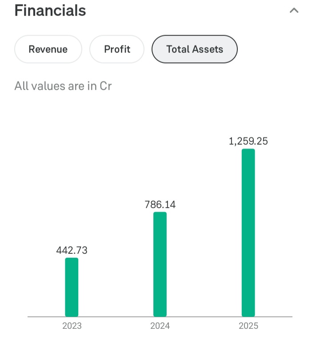The height and width of the screenshot is (347, 320).
Task: Click the 442.73 value label
Action: click(72, 250)
